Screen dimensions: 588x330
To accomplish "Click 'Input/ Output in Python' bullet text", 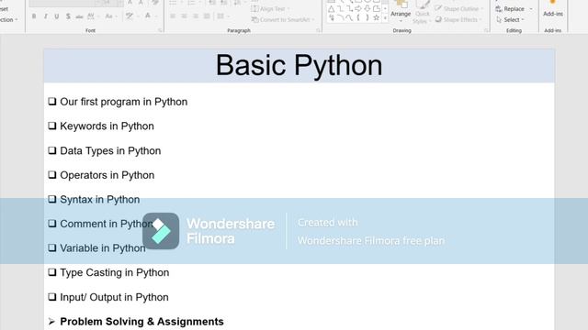I will 114,297.
